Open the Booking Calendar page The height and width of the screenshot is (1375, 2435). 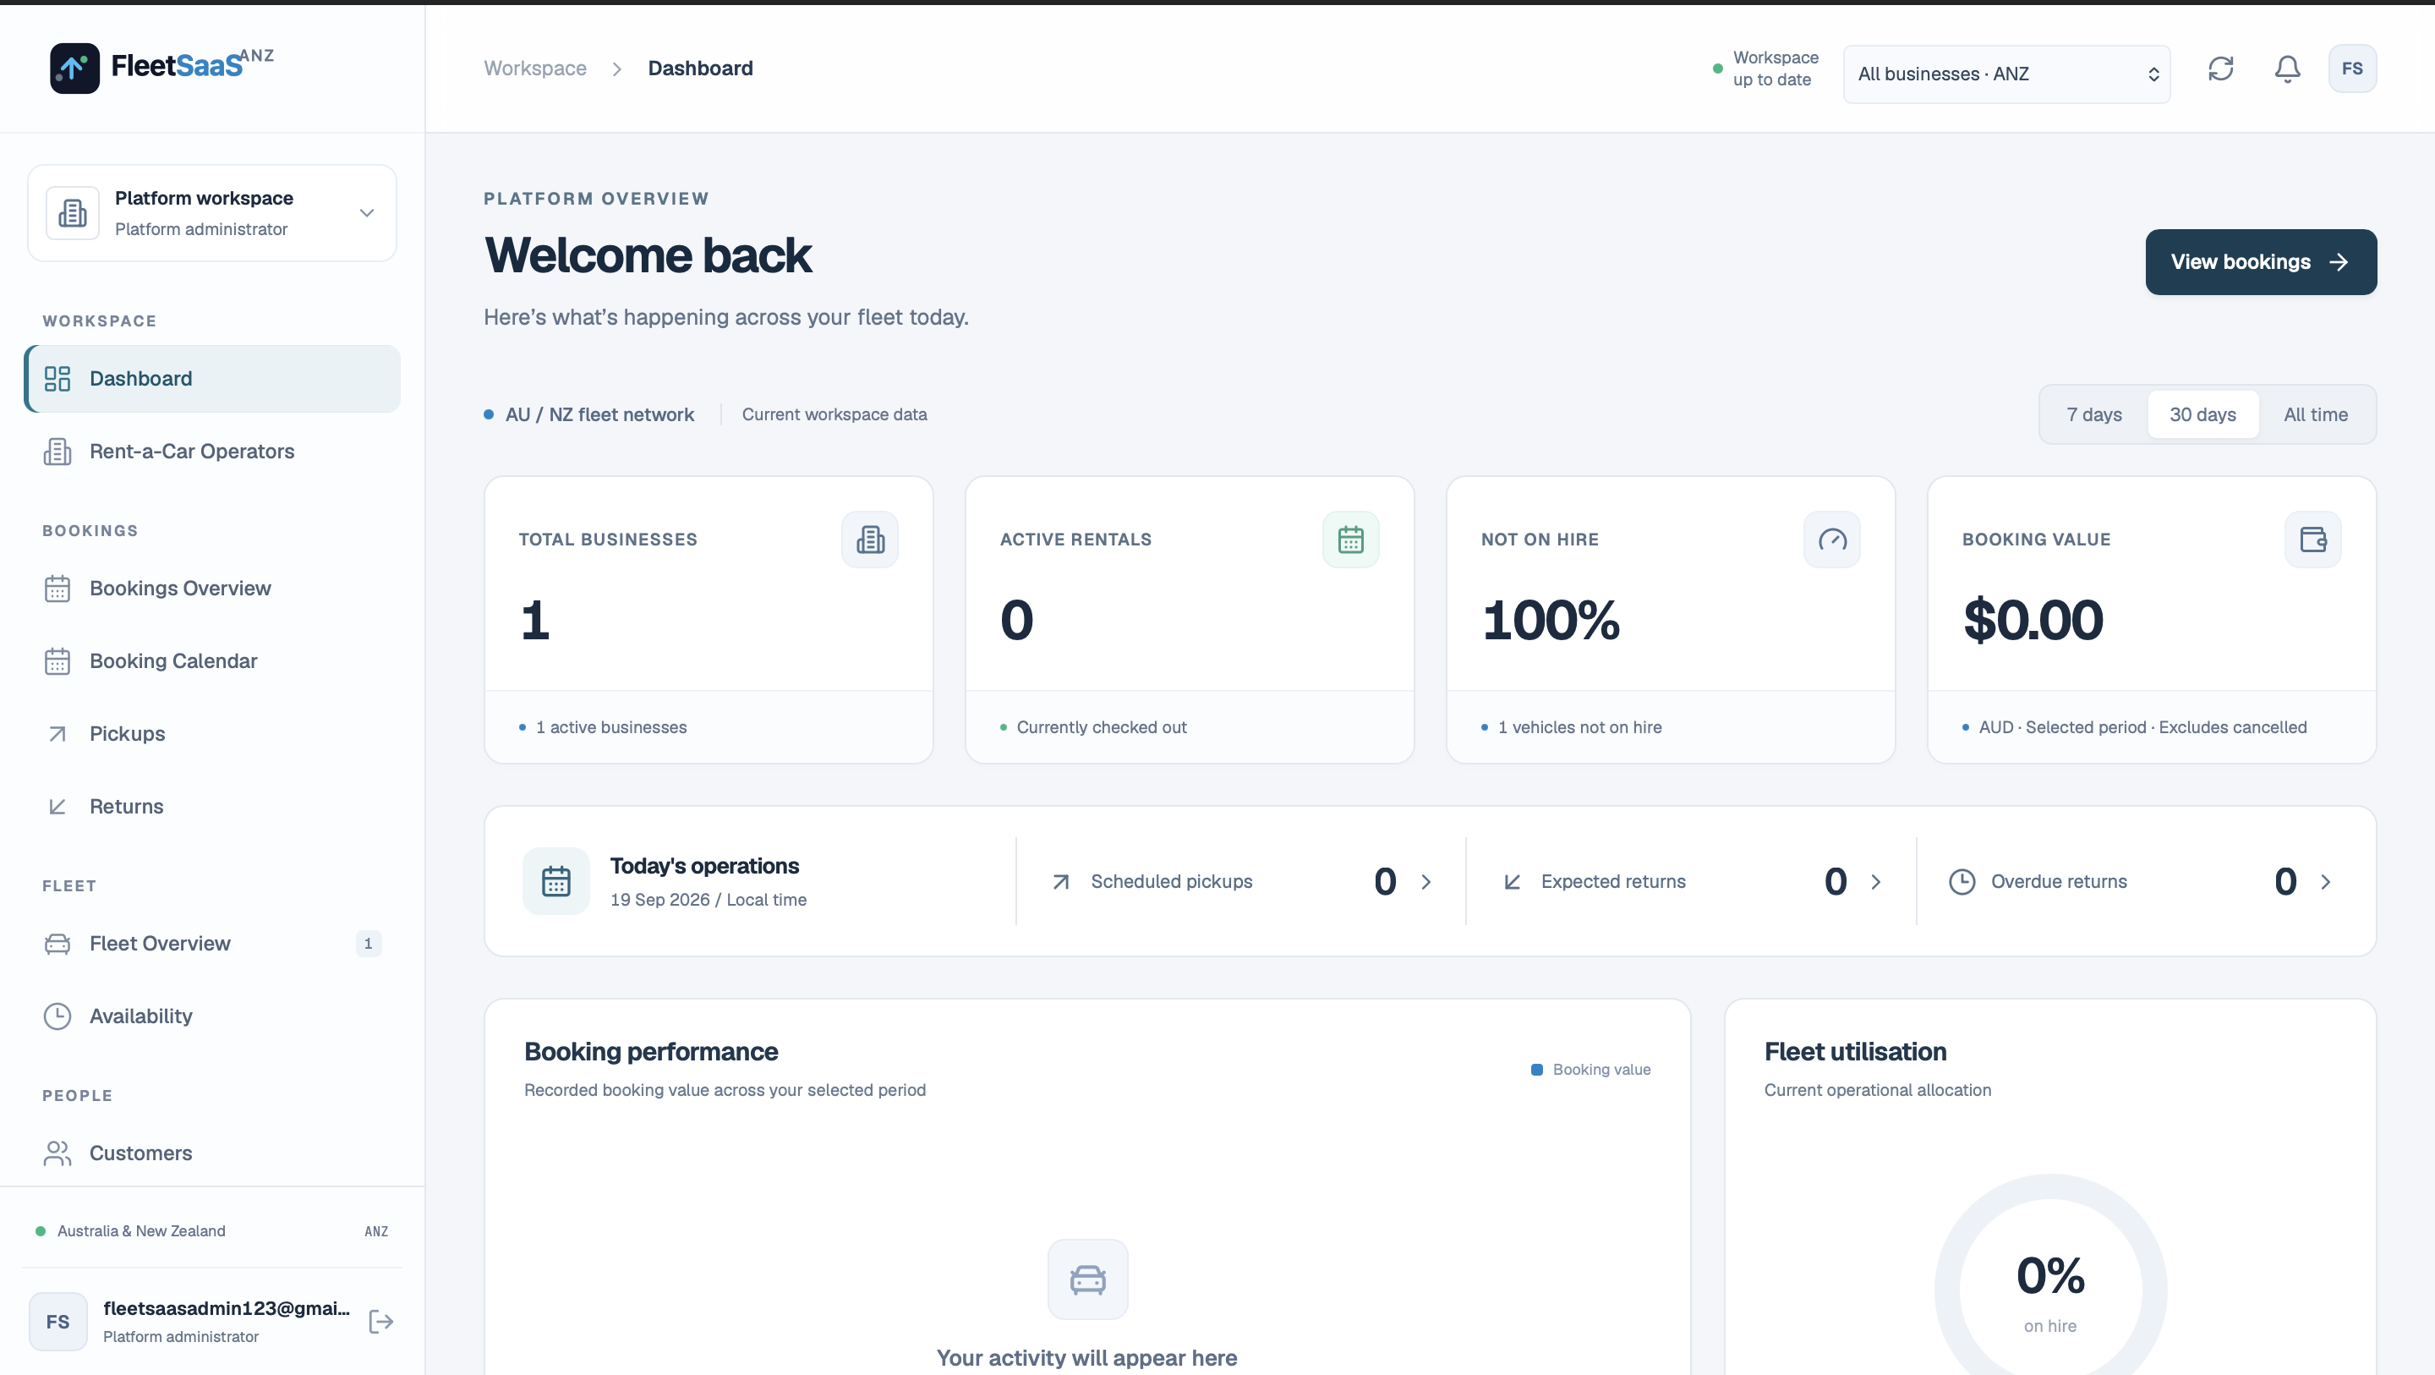(x=211, y=661)
